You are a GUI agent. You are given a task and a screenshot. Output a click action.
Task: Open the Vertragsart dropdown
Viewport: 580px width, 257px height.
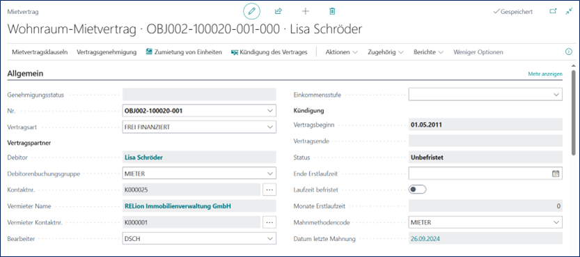pos(269,127)
